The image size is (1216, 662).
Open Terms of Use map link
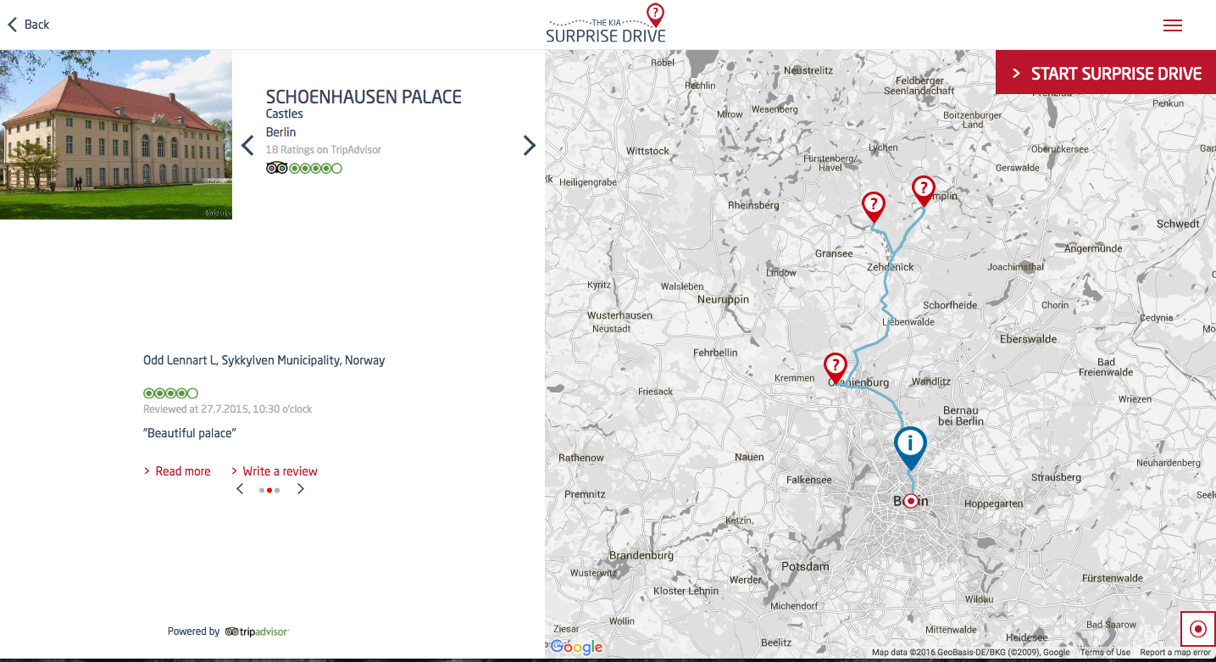(x=1105, y=653)
